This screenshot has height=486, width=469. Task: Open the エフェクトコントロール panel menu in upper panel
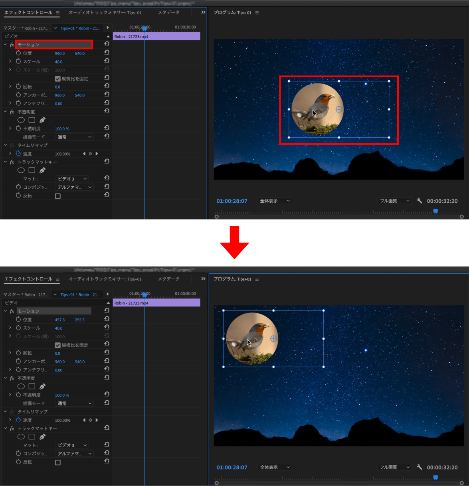coord(58,13)
